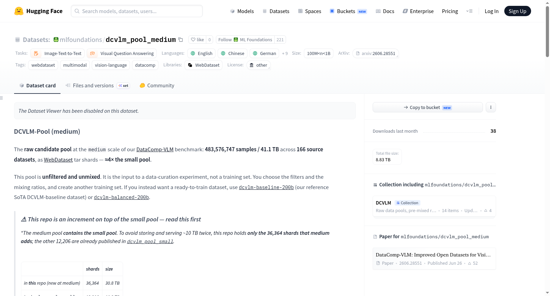Open the dcvlm-baseline-200b link
The width and height of the screenshot is (550, 296).
(266, 187)
